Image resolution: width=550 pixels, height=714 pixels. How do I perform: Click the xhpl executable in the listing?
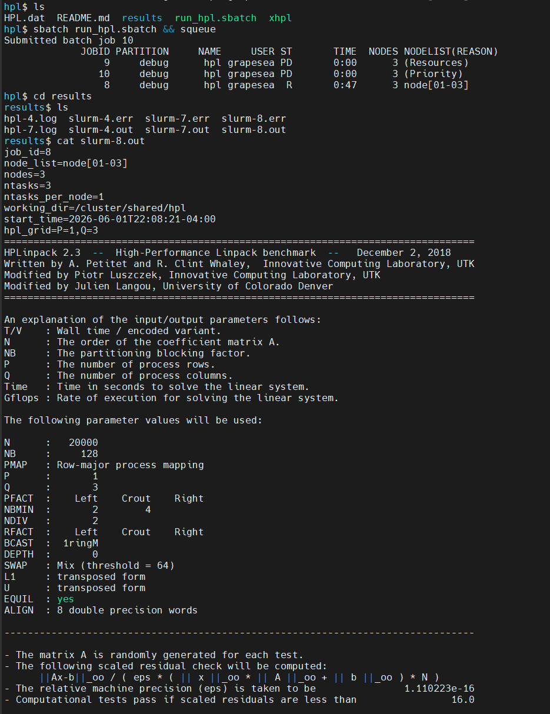click(x=280, y=18)
